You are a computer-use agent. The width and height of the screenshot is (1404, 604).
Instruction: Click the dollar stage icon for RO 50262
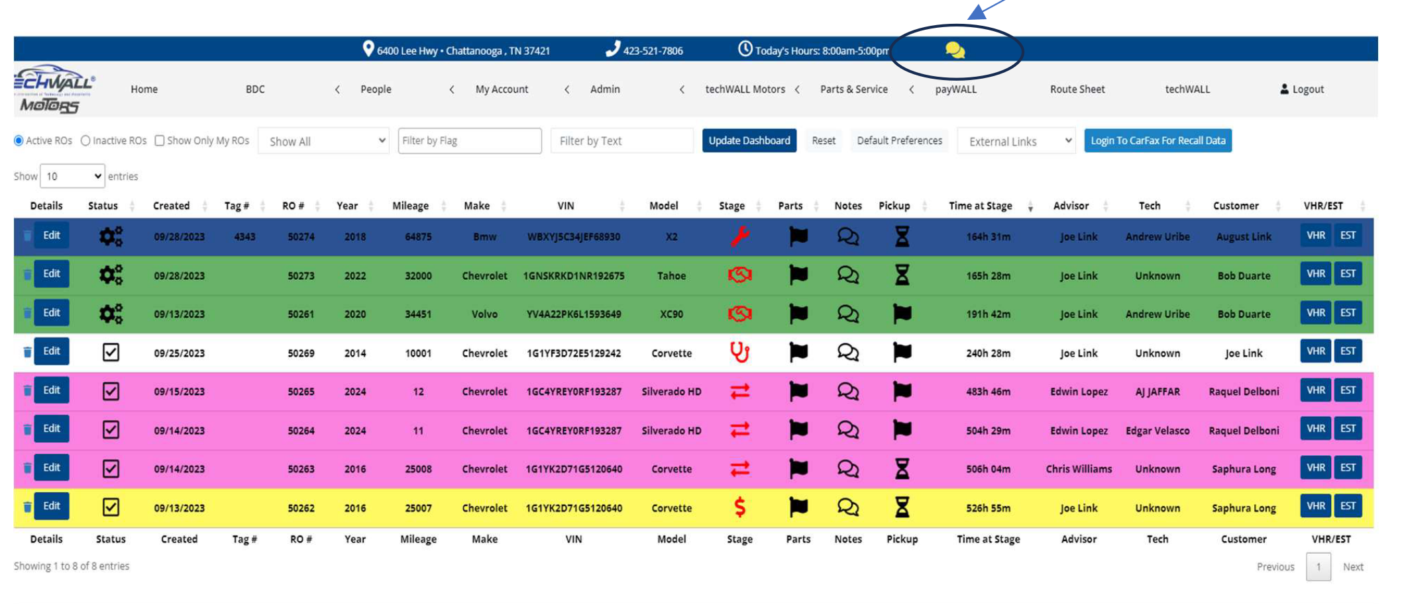pos(739,507)
